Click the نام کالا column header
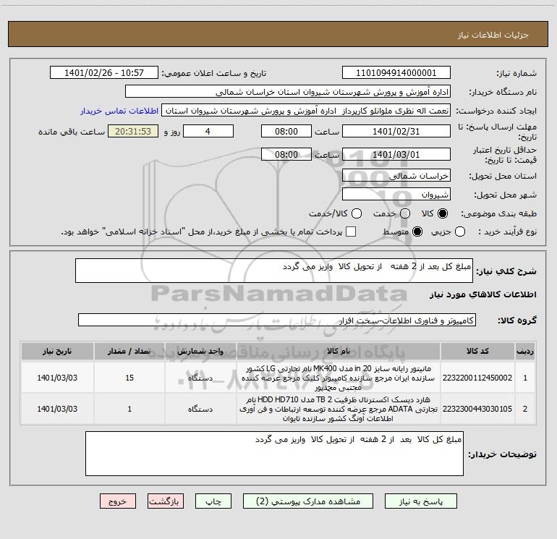This screenshot has width=557, height=539. (x=339, y=352)
